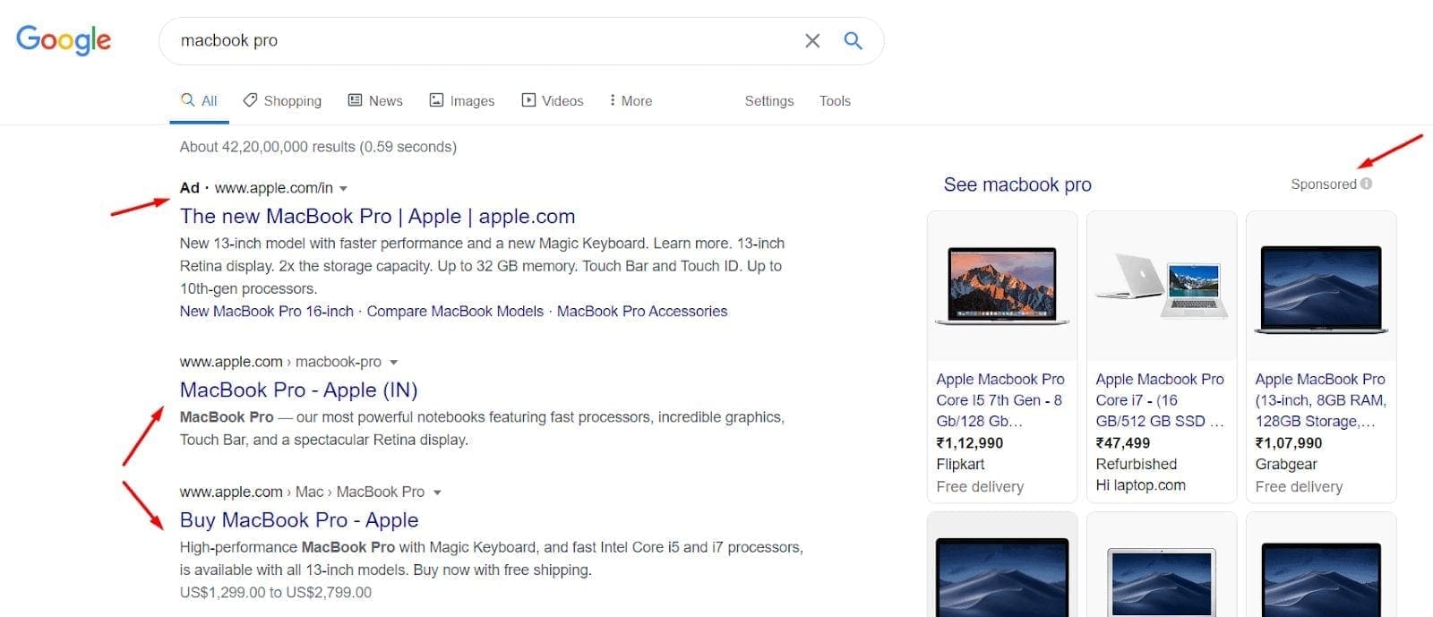
Task: Switch to the Images tab
Action: pyautogui.click(x=462, y=100)
